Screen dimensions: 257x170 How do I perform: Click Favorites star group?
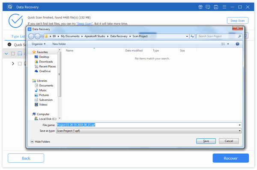pos(42,52)
